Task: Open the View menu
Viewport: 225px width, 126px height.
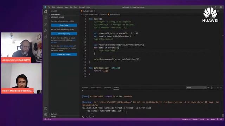Action: click(x=66, y=7)
